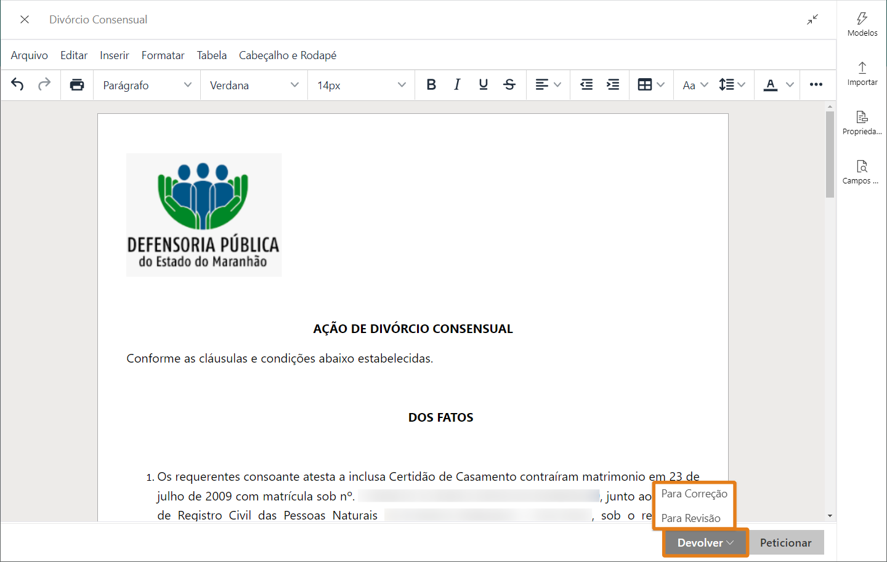887x562 pixels.
Task: Choose Para Correção from Devolver menu
Action: click(694, 494)
